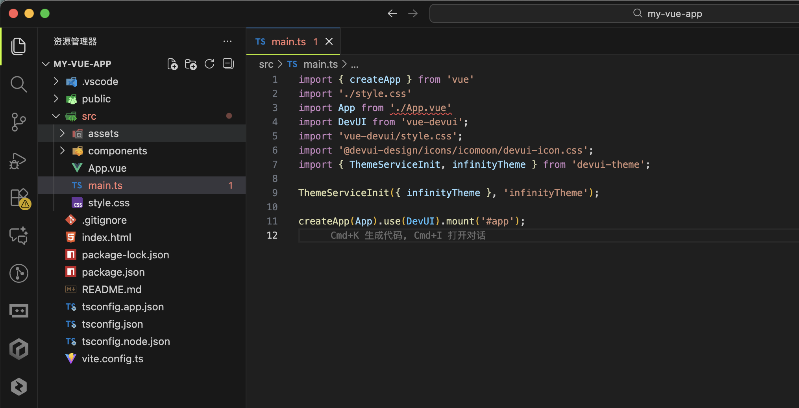Screen dimensions: 799x408
Task: Click the 资源管理器 panel title
Action: click(x=75, y=41)
